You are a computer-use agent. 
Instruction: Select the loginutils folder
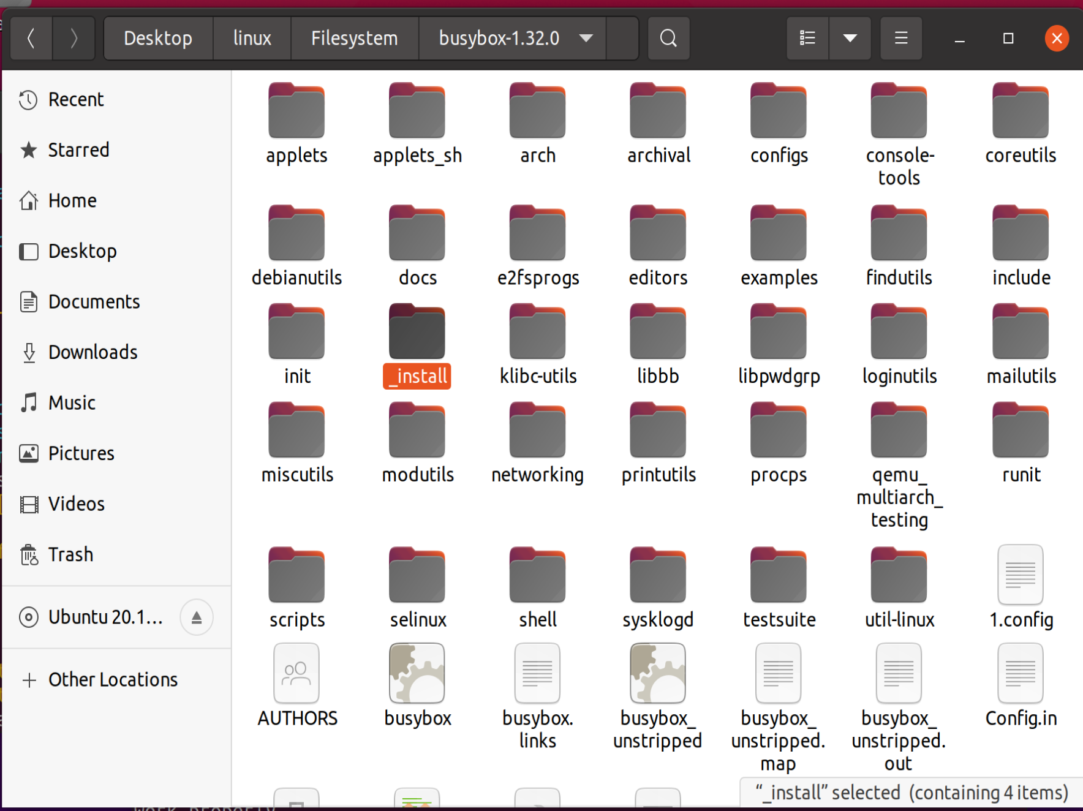point(899,344)
